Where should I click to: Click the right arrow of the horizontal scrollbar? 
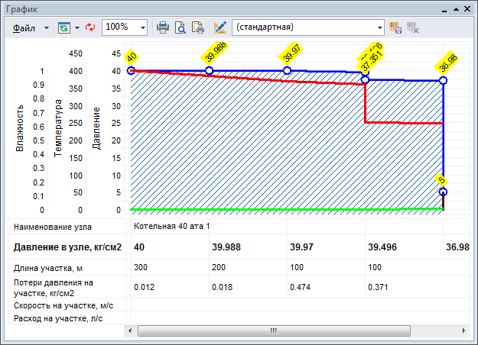(x=463, y=331)
